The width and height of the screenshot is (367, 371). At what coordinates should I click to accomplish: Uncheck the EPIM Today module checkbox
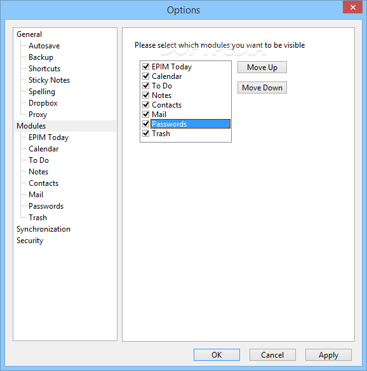(146, 66)
